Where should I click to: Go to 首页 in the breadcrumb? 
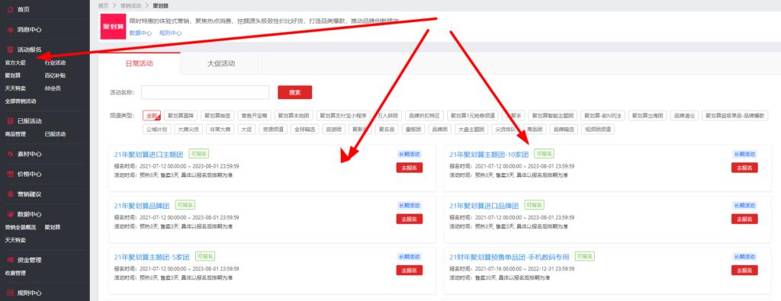(103, 5)
